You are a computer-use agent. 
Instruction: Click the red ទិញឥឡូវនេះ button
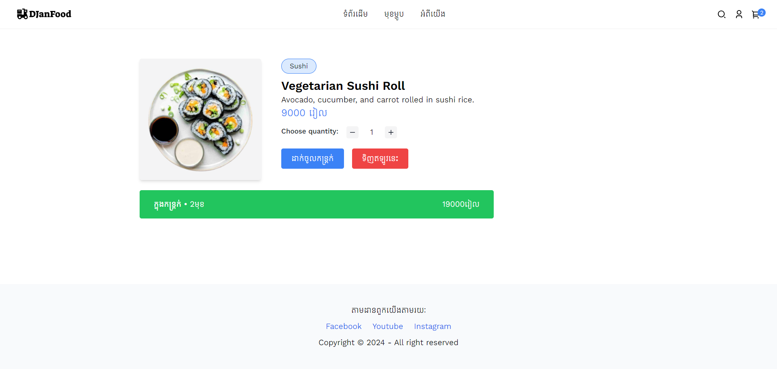tap(380, 159)
